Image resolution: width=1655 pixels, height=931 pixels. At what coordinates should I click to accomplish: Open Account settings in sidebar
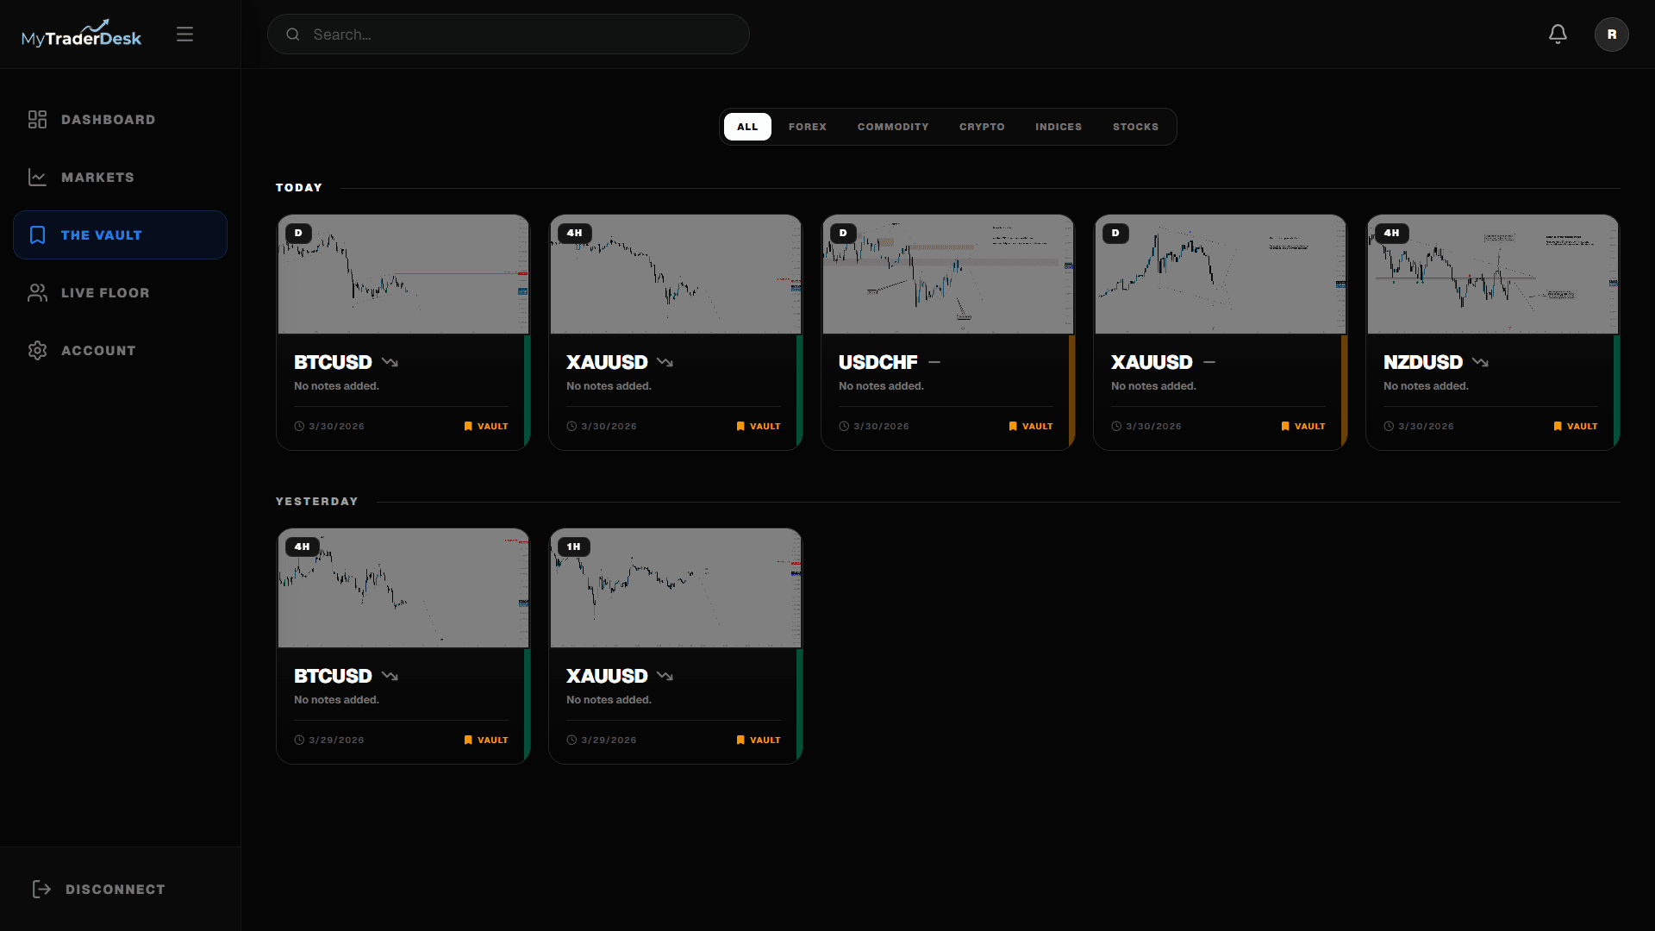[98, 351]
